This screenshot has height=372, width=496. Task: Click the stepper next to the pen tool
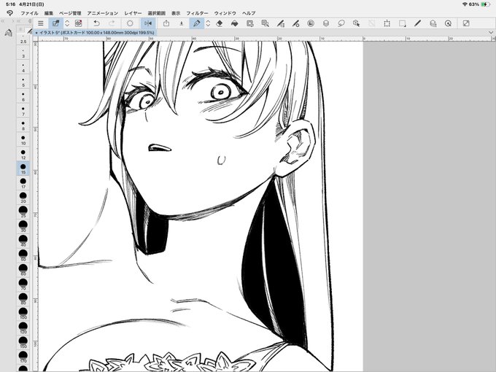pos(208,23)
